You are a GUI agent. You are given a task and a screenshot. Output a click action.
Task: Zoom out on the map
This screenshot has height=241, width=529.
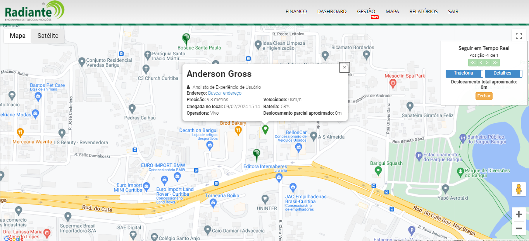[x=519, y=228]
